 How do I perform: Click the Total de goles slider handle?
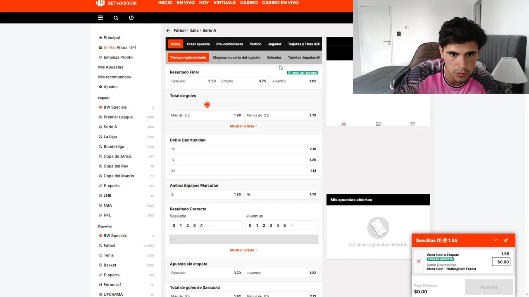pyautogui.click(x=207, y=105)
